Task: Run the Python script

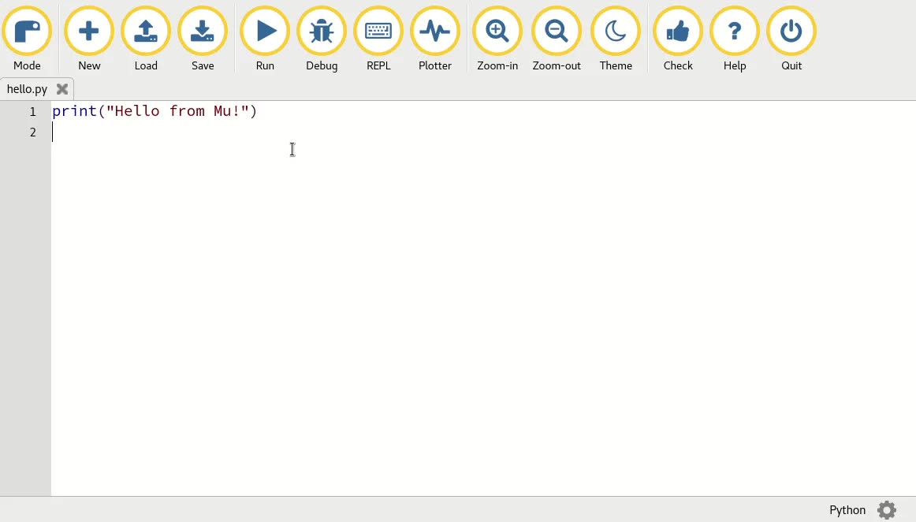Action: 265,39
